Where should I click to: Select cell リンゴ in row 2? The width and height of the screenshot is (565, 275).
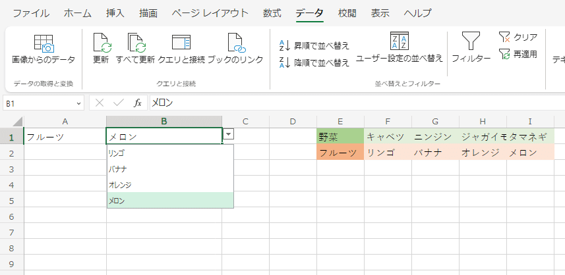(x=388, y=153)
